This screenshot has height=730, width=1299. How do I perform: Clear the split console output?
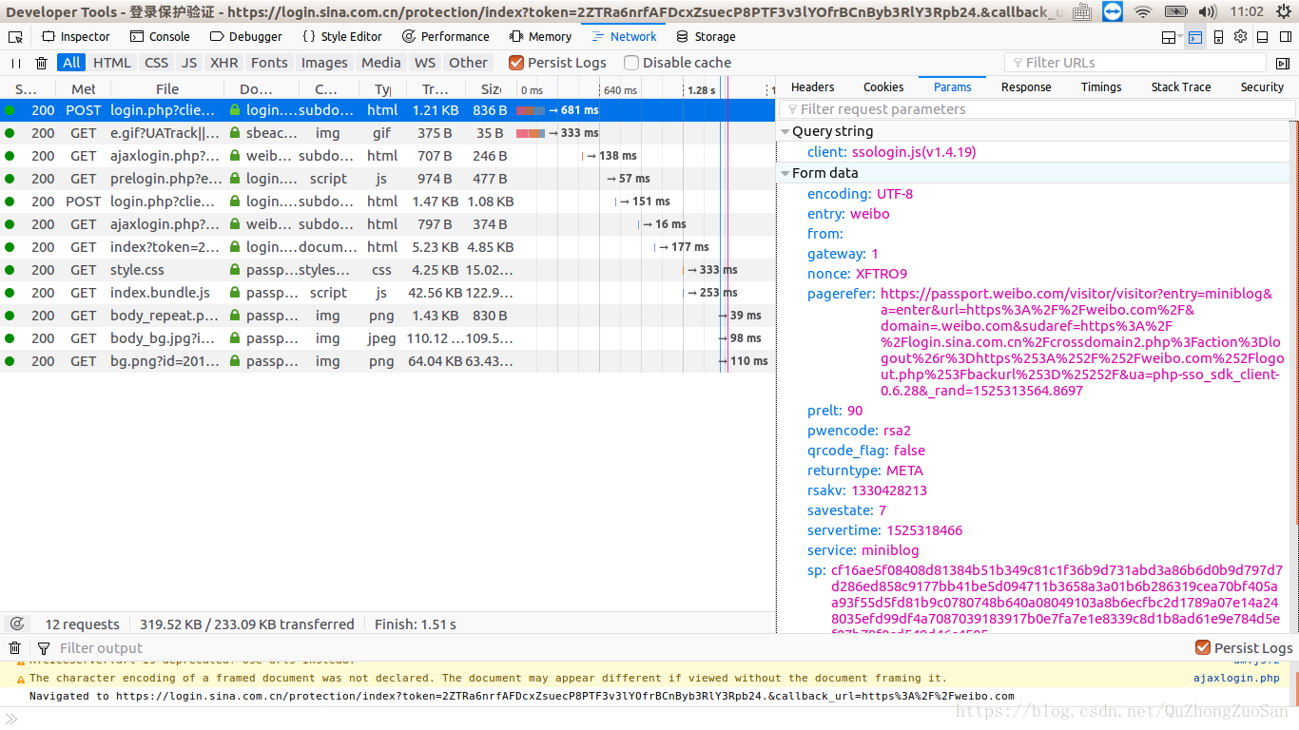[14, 648]
